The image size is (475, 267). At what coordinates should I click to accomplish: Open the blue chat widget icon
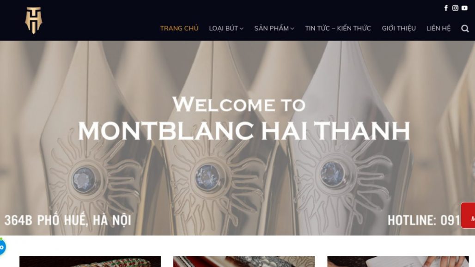point(2,247)
